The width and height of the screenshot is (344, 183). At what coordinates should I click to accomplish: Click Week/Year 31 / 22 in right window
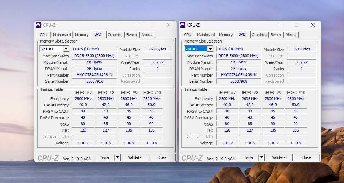coord(301,62)
